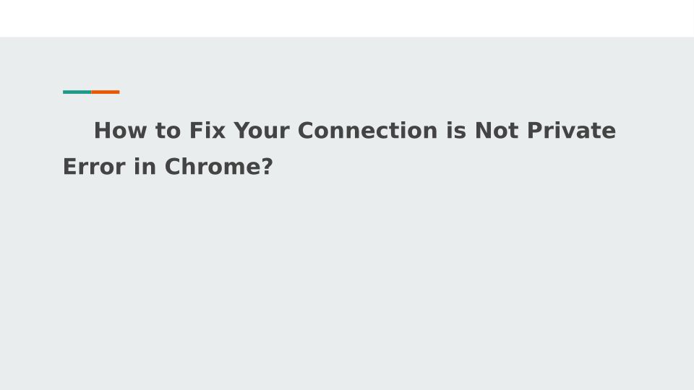Click the capital "E" in Error
The height and width of the screenshot is (390, 694).
tap(70, 167)
